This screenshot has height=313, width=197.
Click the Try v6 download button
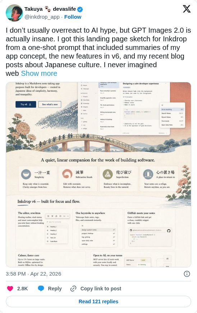[x=26, y=104]
